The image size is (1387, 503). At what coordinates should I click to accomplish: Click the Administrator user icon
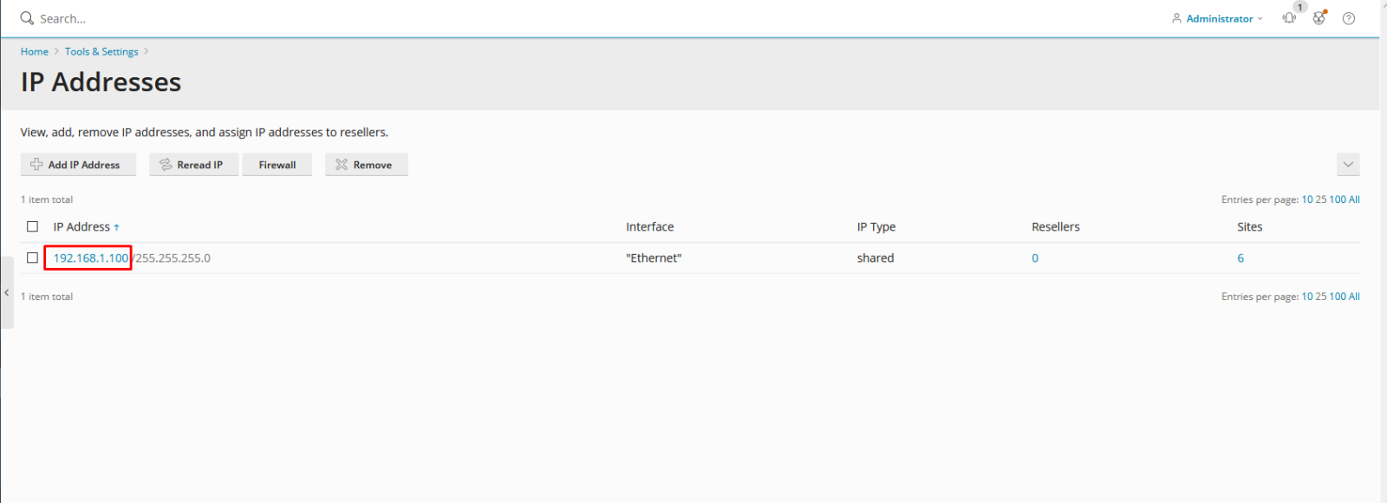coord(1176,18)
